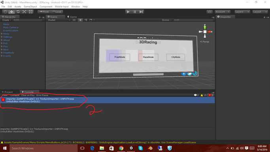270x152 pixels.
Task: Open the Component menu
Action: (x=46, y=7)
